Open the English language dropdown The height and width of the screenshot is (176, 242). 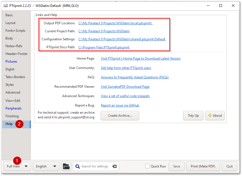46,166
